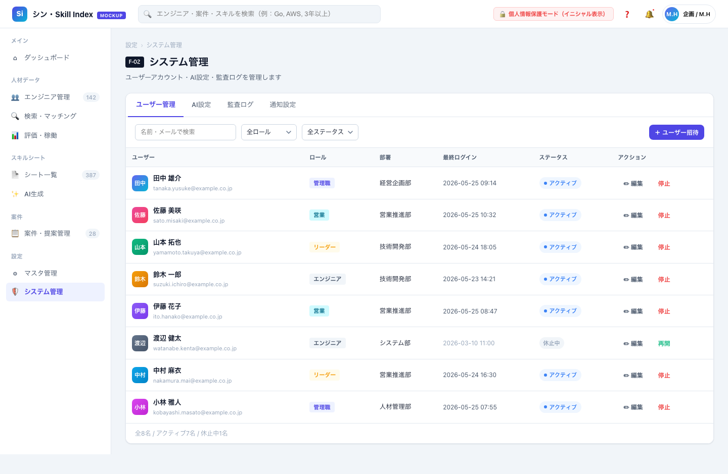Open 検索・マッチング in the sidebar

[x=56, y=116]
